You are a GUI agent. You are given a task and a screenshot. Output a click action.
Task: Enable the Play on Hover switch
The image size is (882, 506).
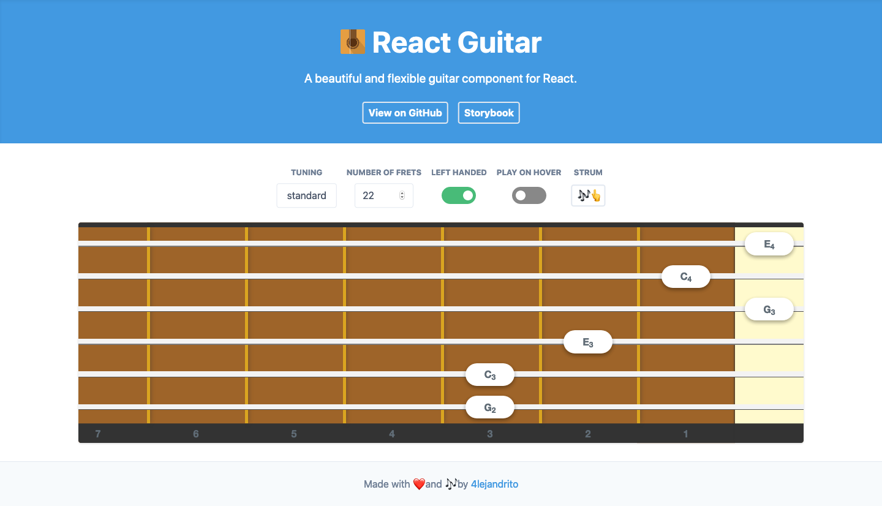[x=529, y=195]
